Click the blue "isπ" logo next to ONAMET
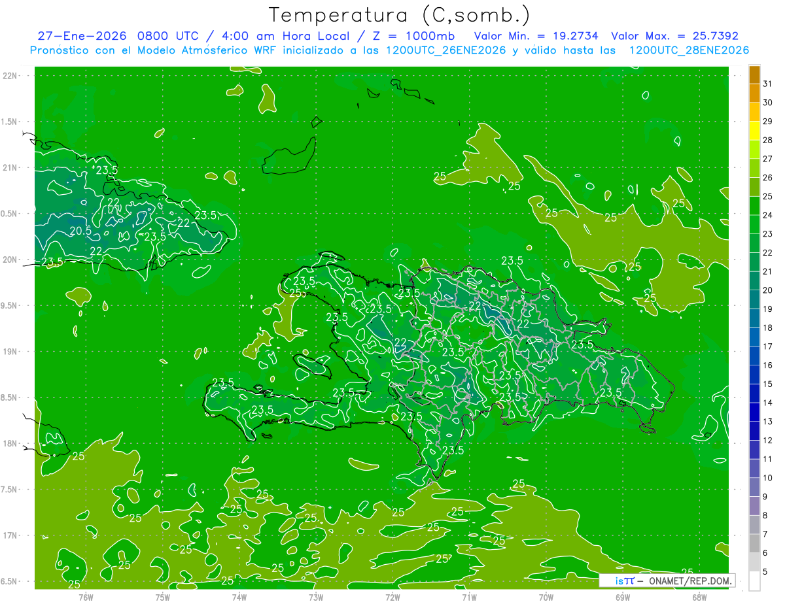The width and height of the screenshot is (785, 606). pyautogui.click(x=625, y=581)
